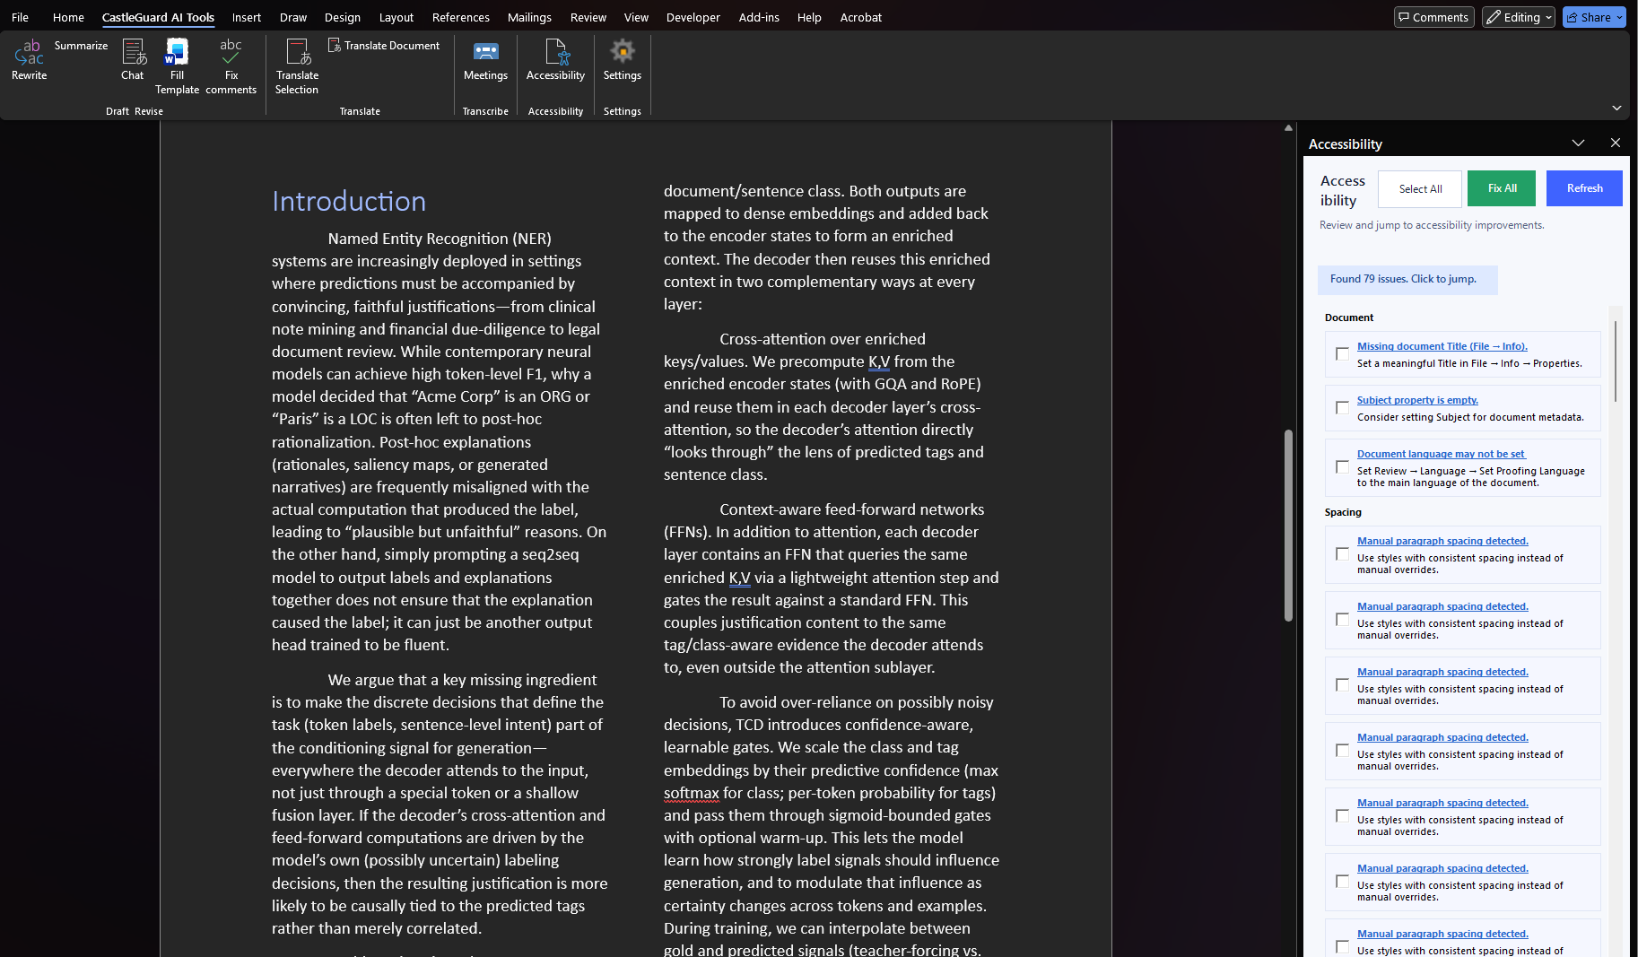Tick the Subject property is empty checkbox
The width and height of the screenshot is (1638, 957).
tap(1342, 408)
